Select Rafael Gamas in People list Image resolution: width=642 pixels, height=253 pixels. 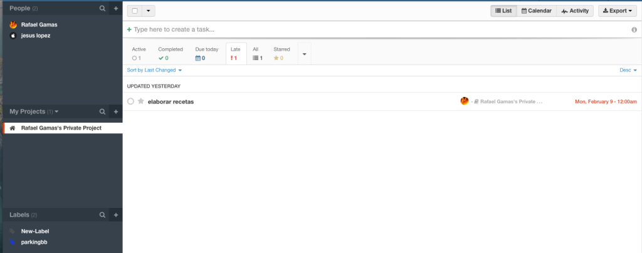(x=39, y=25)
